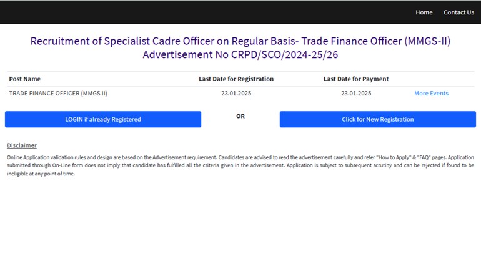Click the underlined Disclaimer heading
Viewport: 481px width, 269px height.
(x=22, y=145)
